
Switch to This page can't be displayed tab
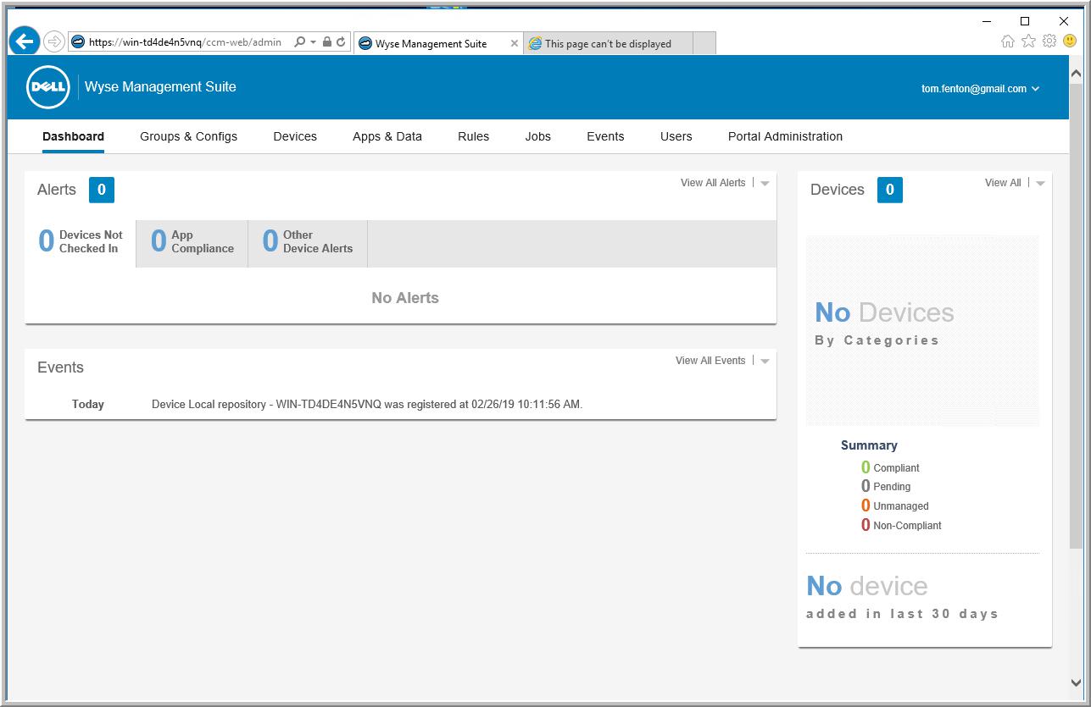(x=608, y=43)
